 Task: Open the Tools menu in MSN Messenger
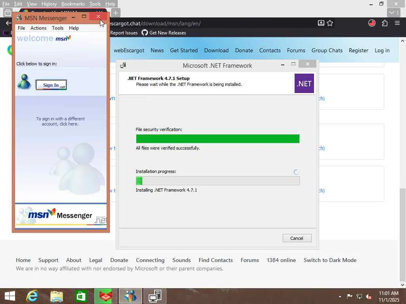click(57, 28)
